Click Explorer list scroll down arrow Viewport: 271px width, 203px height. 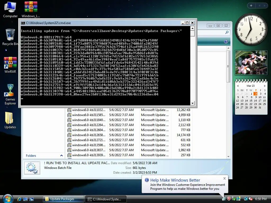pyautogui.click(x=228, y=156)
